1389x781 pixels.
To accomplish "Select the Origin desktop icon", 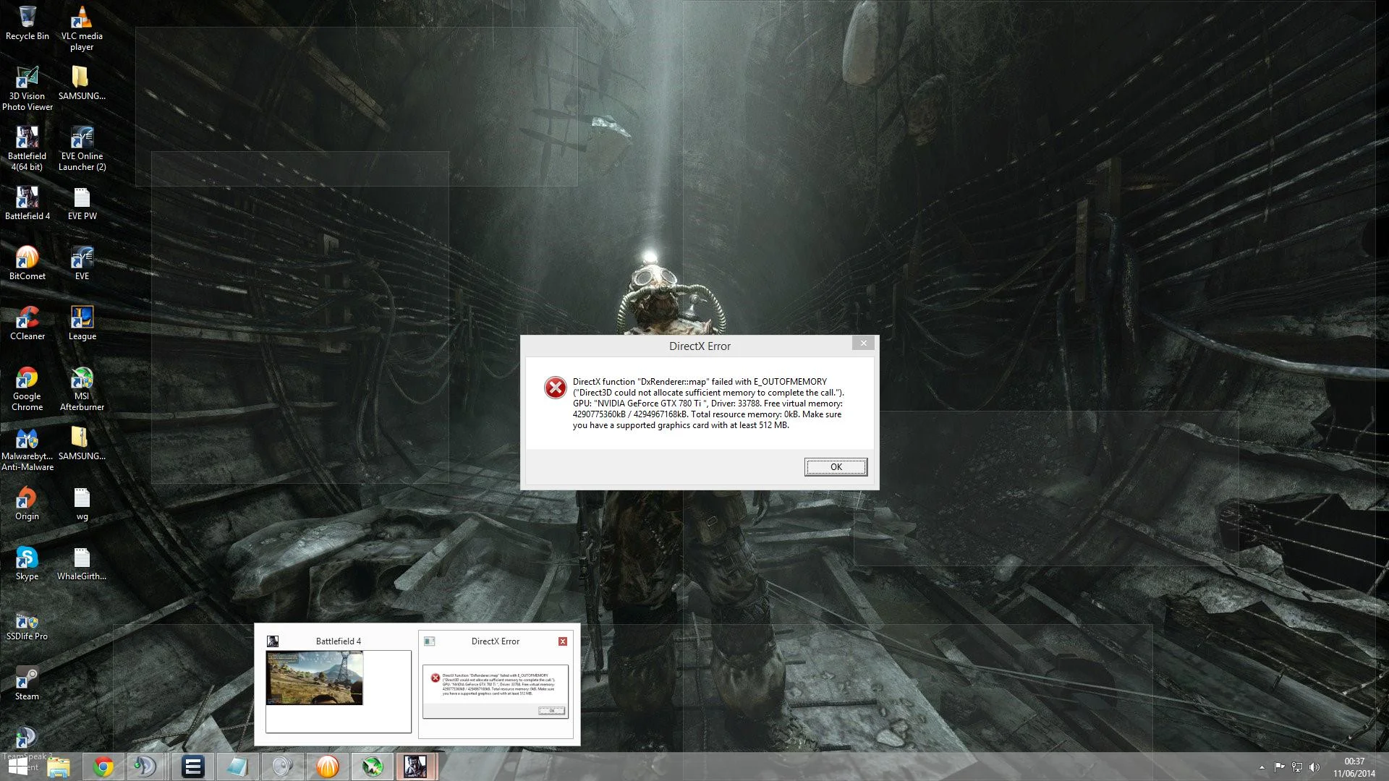I will point(27,503).
